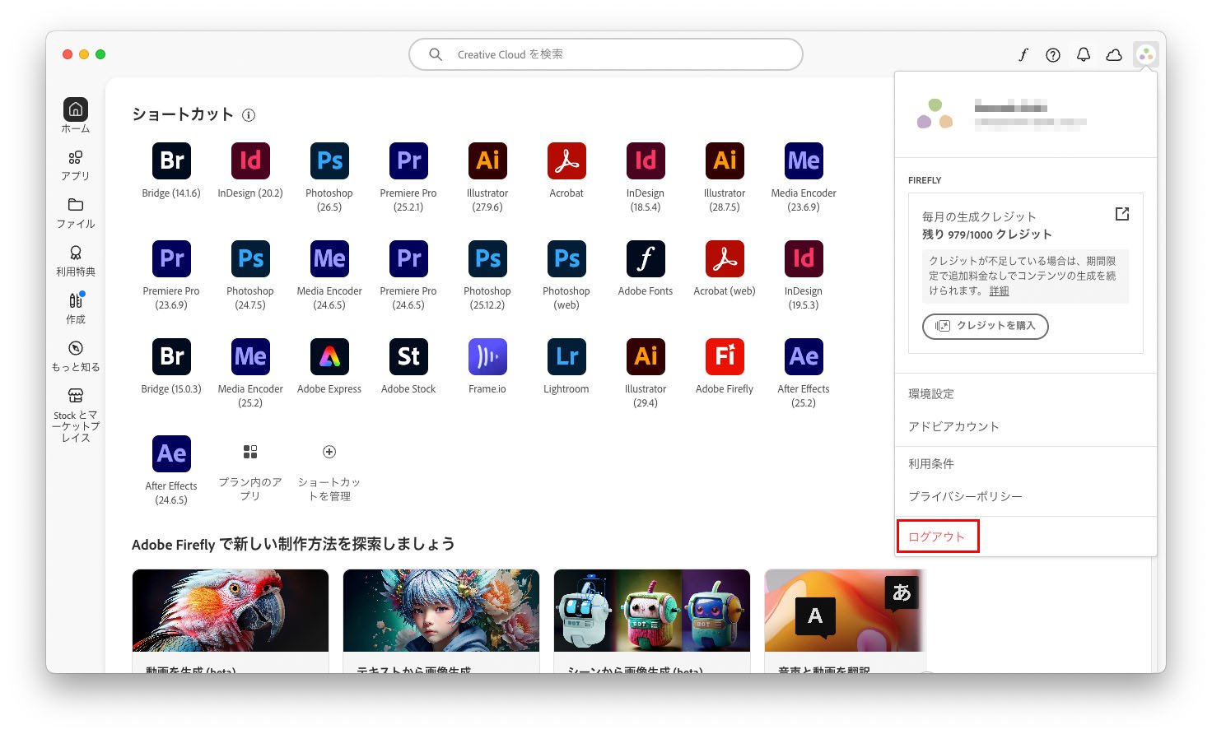Open 利用特典 in sidebar
The width and height of the screenshot is (1212, 734).
(76, 260)
